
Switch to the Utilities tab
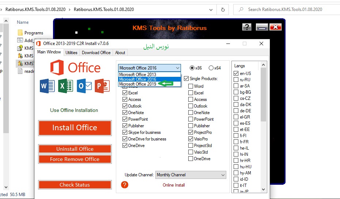pos(71,53)
